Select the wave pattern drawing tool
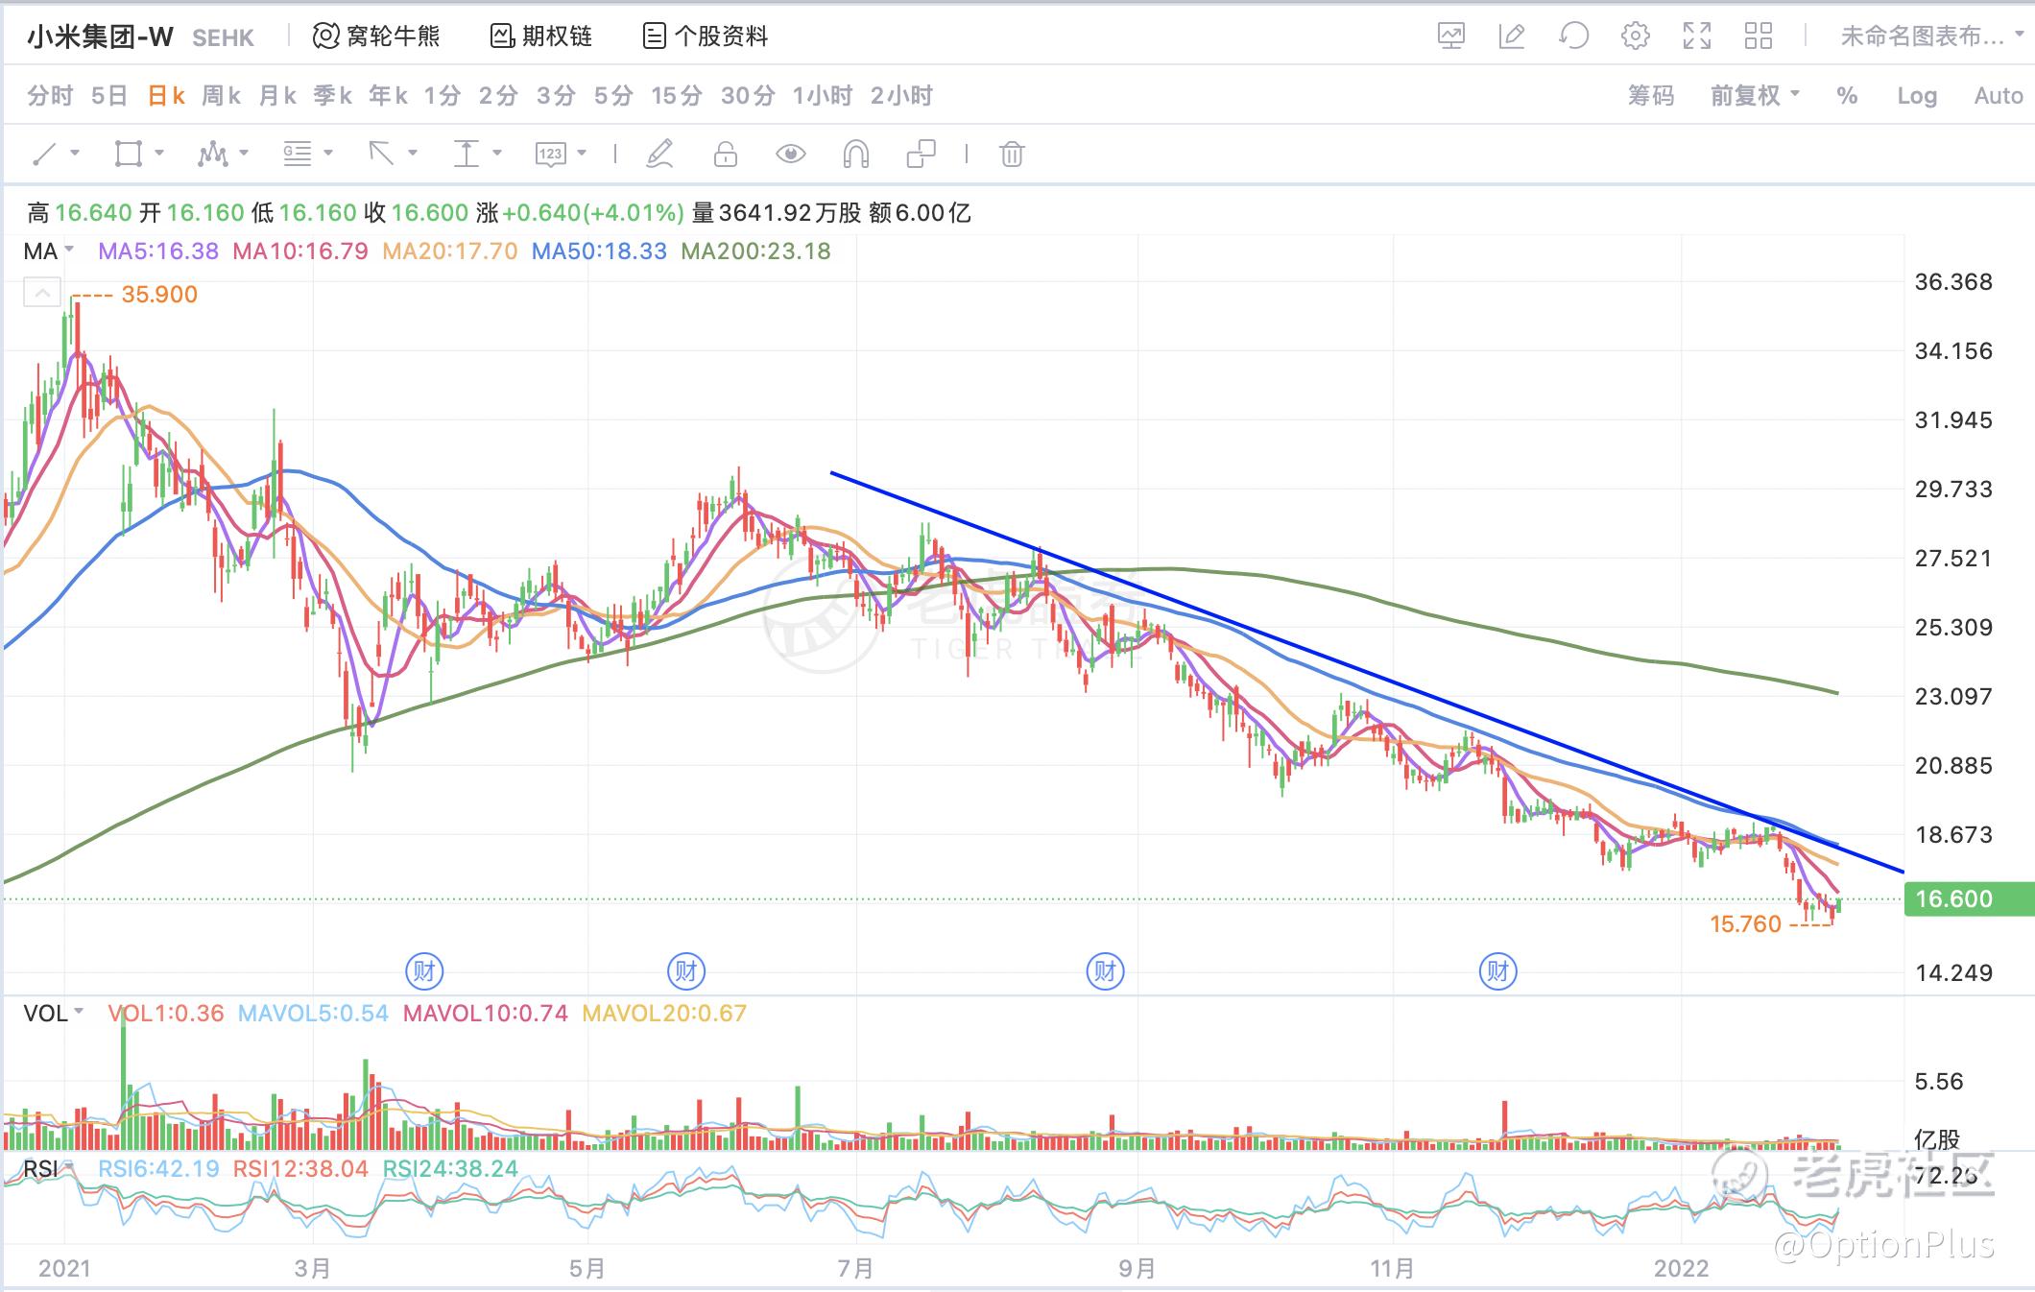The height and width of the screenshot is (1292, 2035). coord(212,154)
